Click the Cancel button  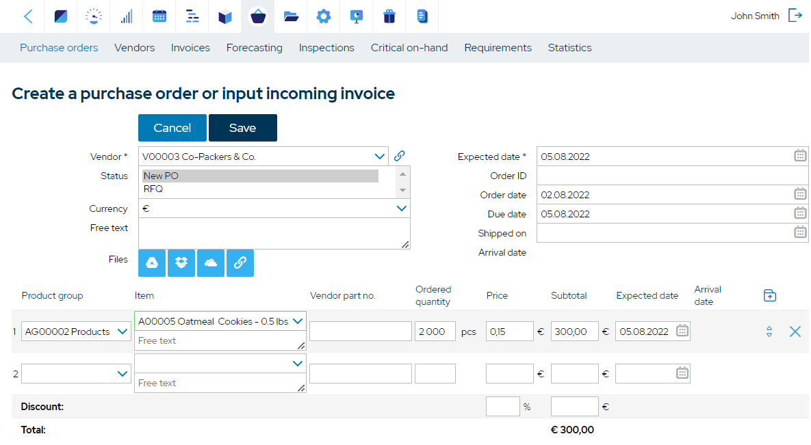tap(172, 128)
